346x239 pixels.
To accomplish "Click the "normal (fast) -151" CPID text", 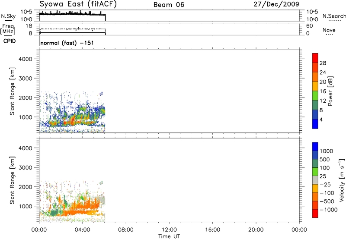I will (67, 43).
